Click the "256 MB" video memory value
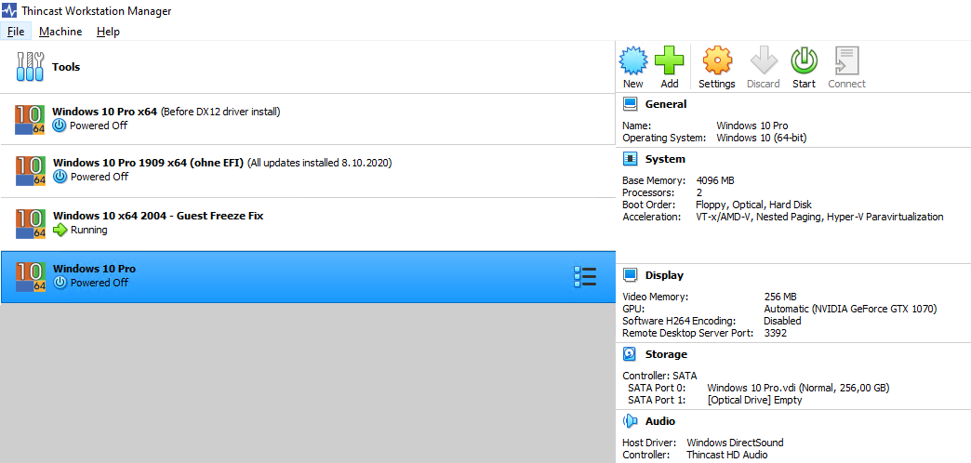This screenshot has width=971, height=463. [x=780, y=297]
